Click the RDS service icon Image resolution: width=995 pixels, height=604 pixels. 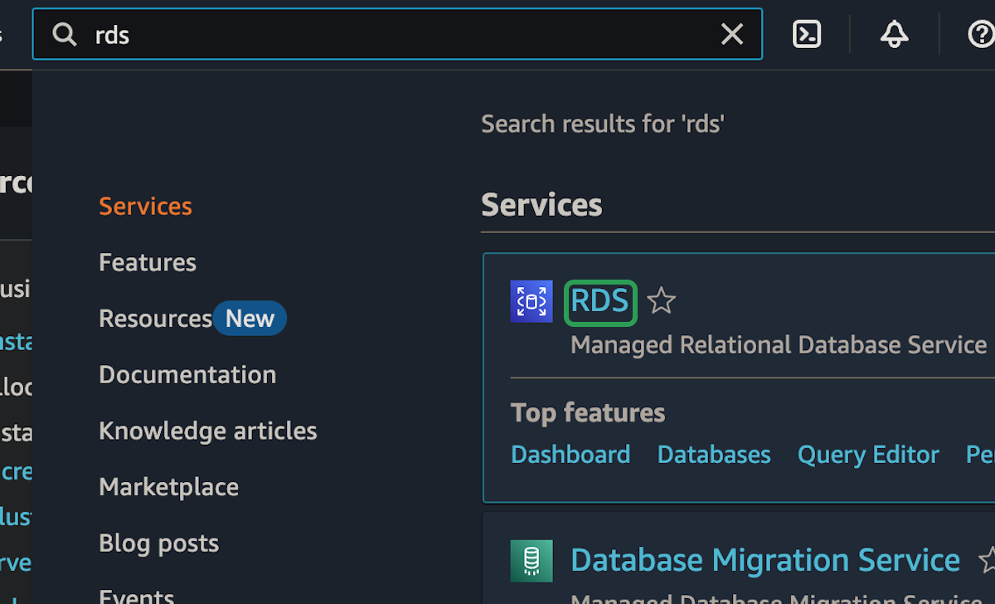[531, 301]
